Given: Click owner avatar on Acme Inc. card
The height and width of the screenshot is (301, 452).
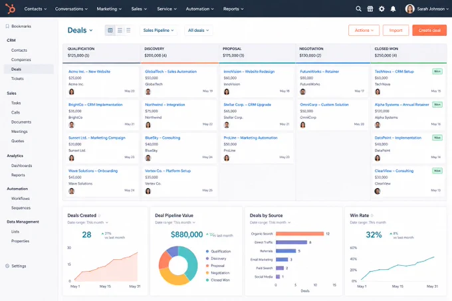Looking at the screenshot, I should pos(72,92).
